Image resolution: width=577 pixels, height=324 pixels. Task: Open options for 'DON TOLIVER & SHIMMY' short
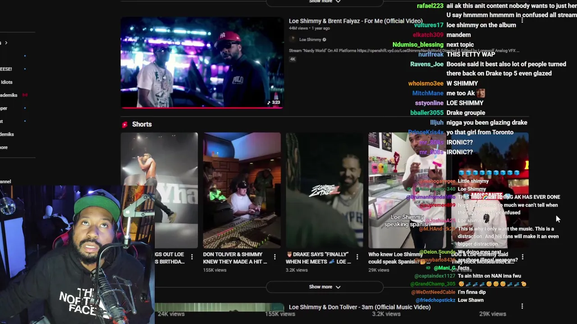(x=275, y=257)
